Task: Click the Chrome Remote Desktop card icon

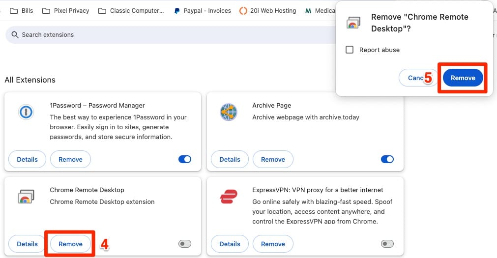Action: [x=26, y=197]
